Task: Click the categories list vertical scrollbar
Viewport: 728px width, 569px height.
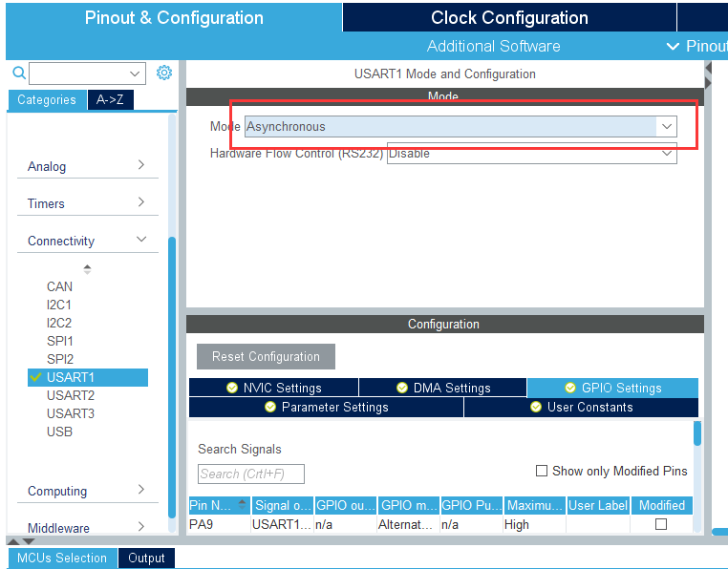Action: (x=172, y=377)
